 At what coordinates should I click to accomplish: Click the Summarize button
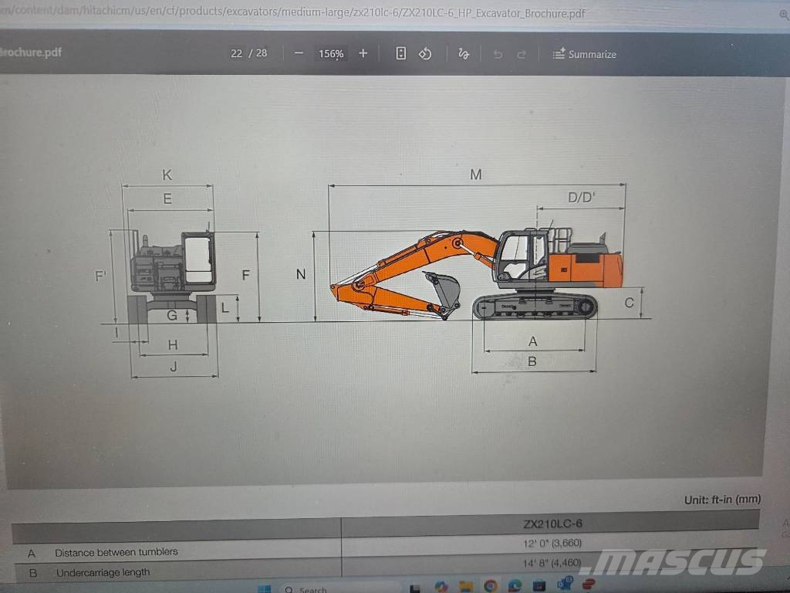point(584,54)
